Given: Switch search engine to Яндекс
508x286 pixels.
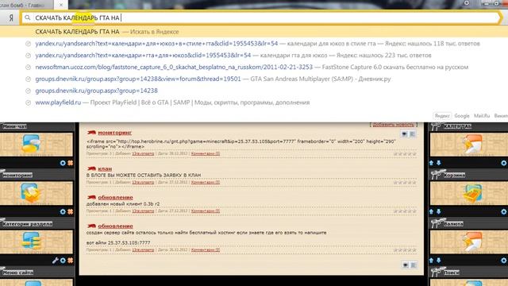Looking at the screenshot, I should (442, 116).
